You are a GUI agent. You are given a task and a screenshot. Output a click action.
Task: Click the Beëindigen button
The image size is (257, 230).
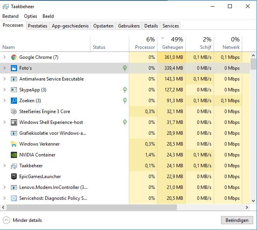(237, 220)
